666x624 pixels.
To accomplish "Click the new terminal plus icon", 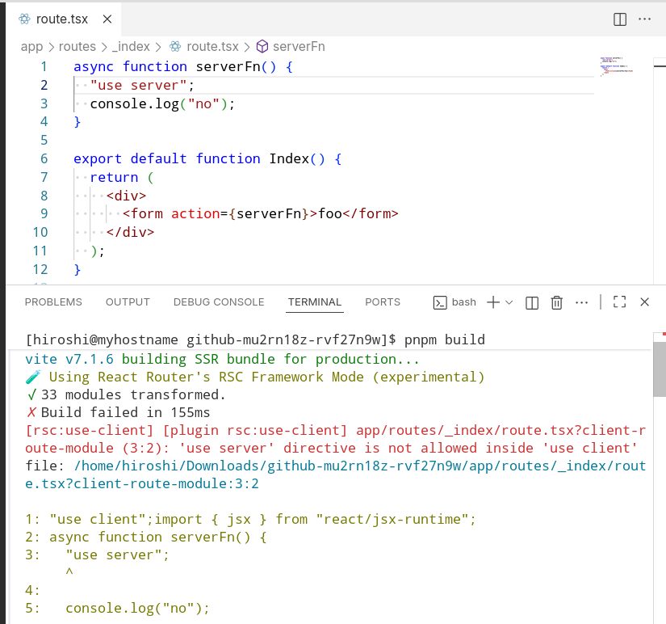I will point(492,301).
